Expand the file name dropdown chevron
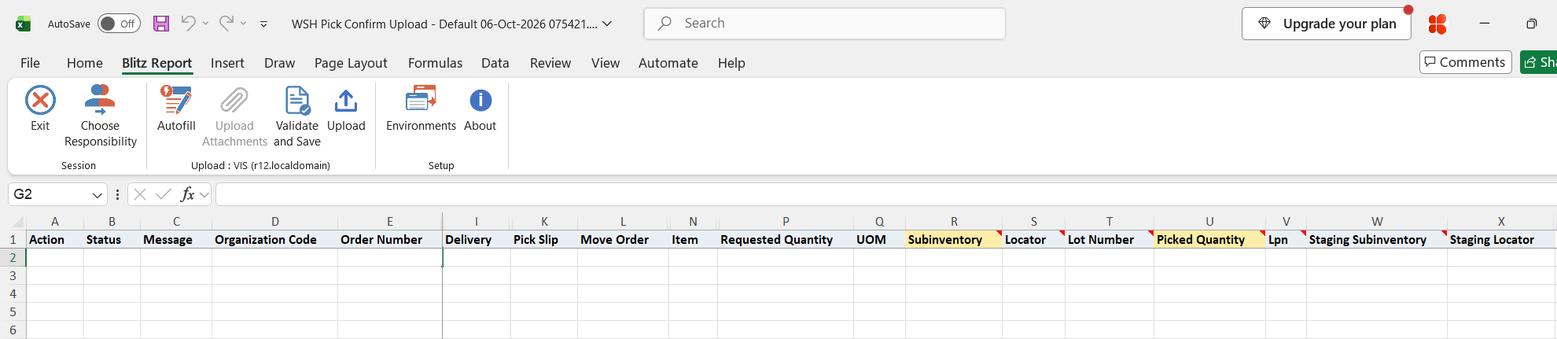 (x=607, y=24)
